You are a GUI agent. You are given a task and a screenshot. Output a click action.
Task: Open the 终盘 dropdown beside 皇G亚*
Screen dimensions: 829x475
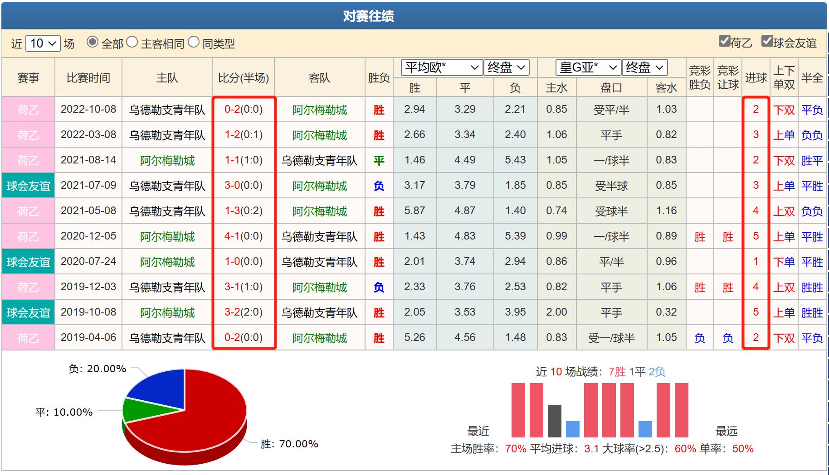644,67
